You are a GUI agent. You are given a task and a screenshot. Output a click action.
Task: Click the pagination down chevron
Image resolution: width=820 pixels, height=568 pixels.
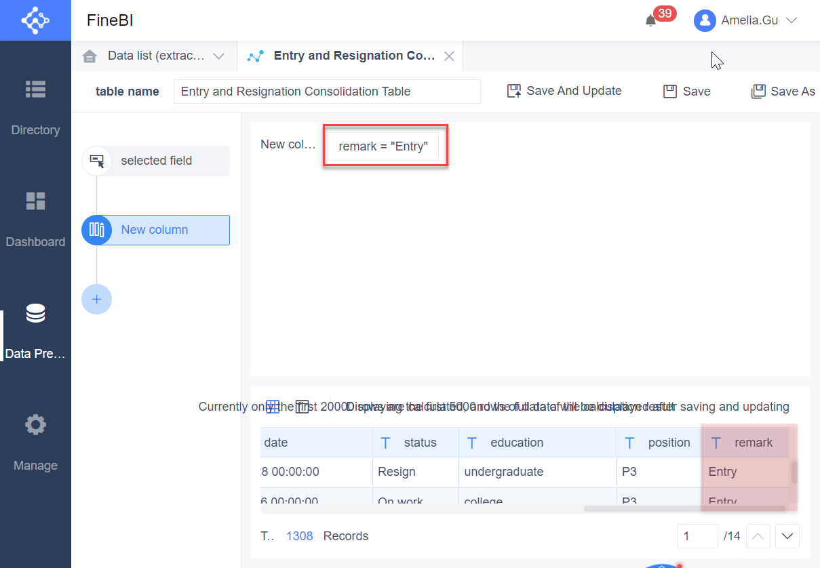click(x=787, y=536)
